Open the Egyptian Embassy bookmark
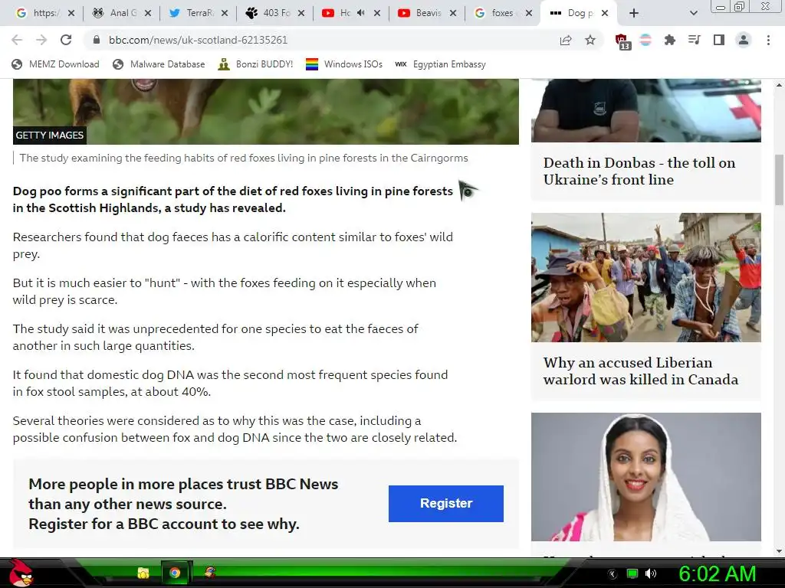This screenshot has height=588, width=785. tap(440, 64)
